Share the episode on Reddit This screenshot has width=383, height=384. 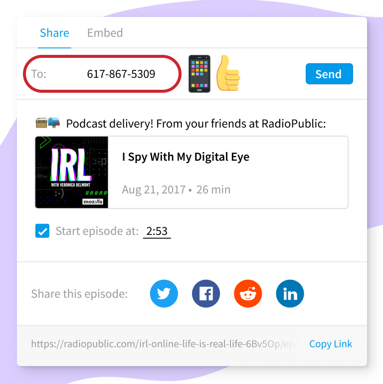point(248,293)
